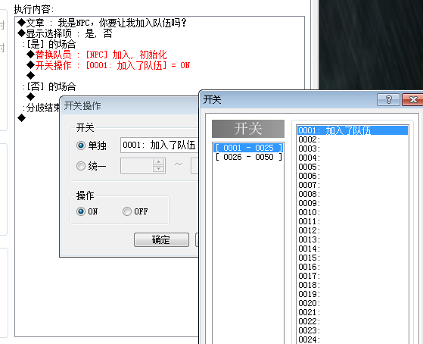
Task: Click the 单独 switch field showing 0001: 加入了队伍
Action: click(x=160, y=145)
